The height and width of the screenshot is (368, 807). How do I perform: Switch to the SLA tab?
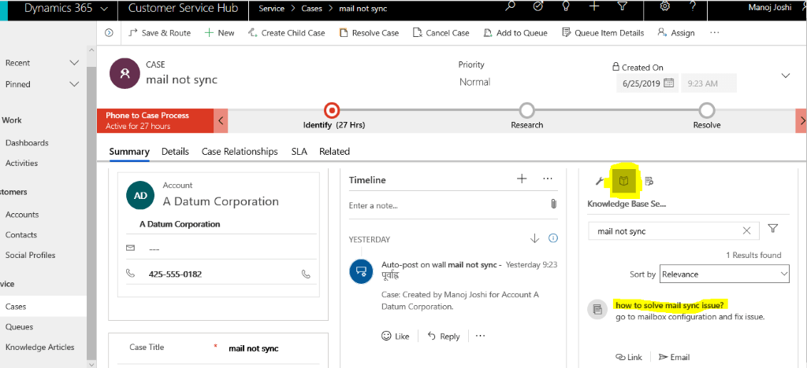299,152
